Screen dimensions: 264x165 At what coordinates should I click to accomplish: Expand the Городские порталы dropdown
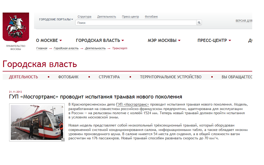pos(56,20)
